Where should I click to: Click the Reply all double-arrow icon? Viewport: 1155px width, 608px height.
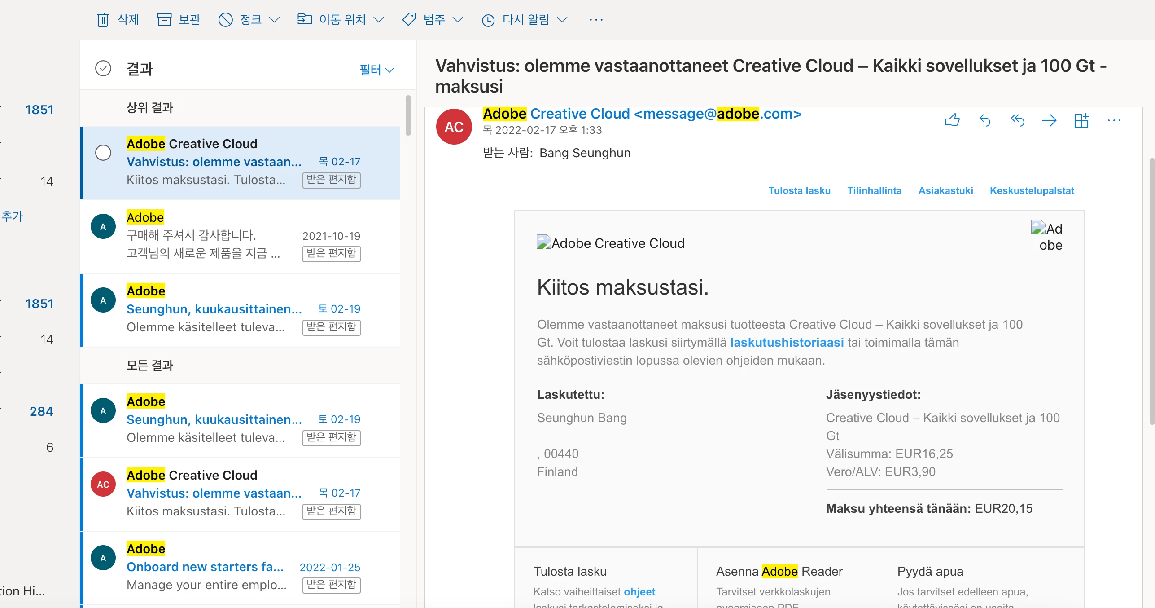(x=1017, y=120)
